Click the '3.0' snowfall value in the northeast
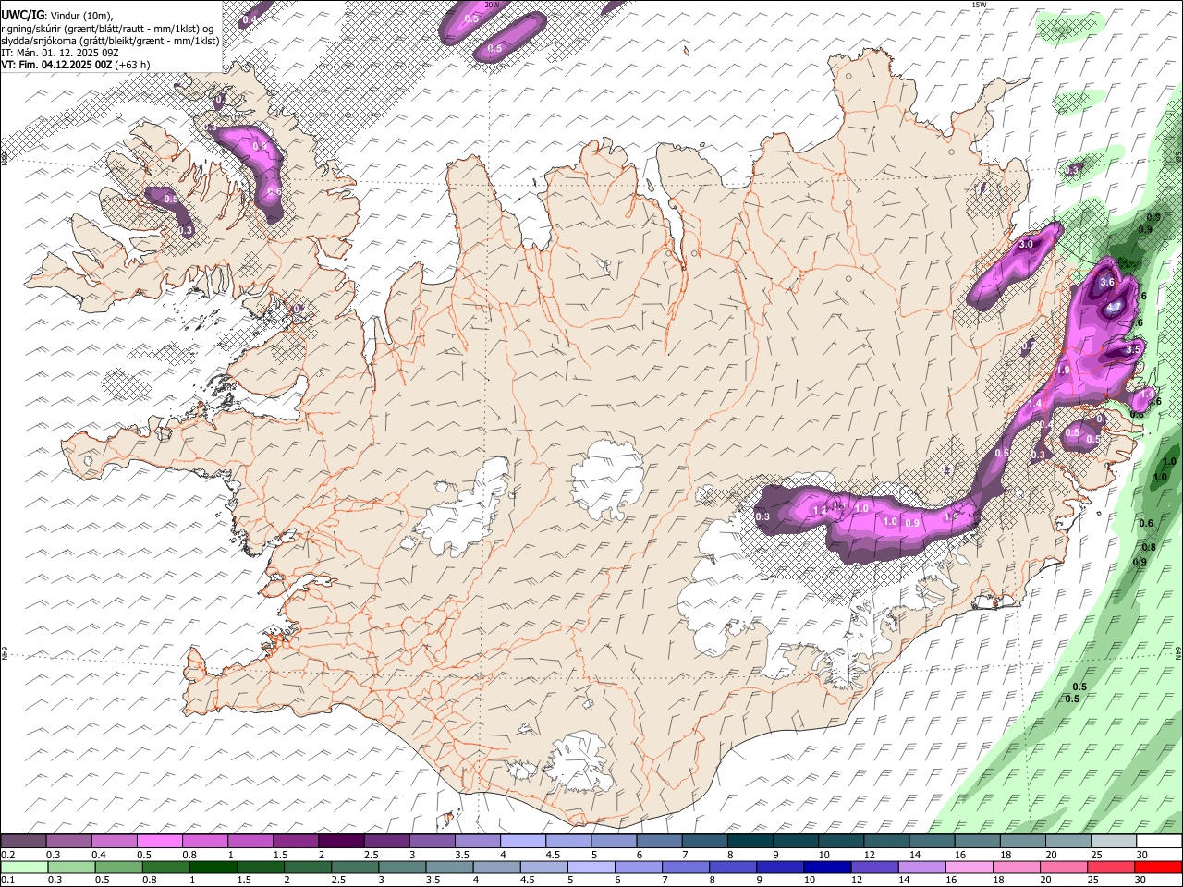The width and height of the screenshot is (1183, 887). [x=1025, y=245]
